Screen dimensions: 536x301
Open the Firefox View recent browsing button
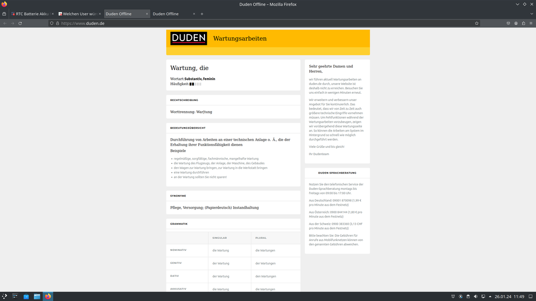pyautogui.click(x=4, y=14)
